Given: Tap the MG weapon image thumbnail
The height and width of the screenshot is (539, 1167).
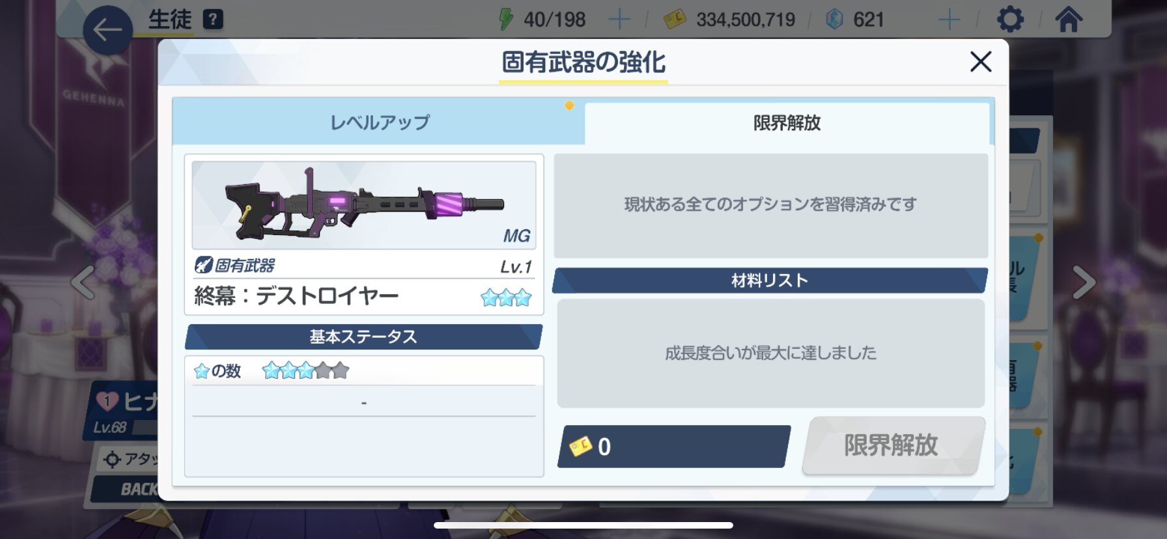Looking at the screenshot, I should (364, 205).
